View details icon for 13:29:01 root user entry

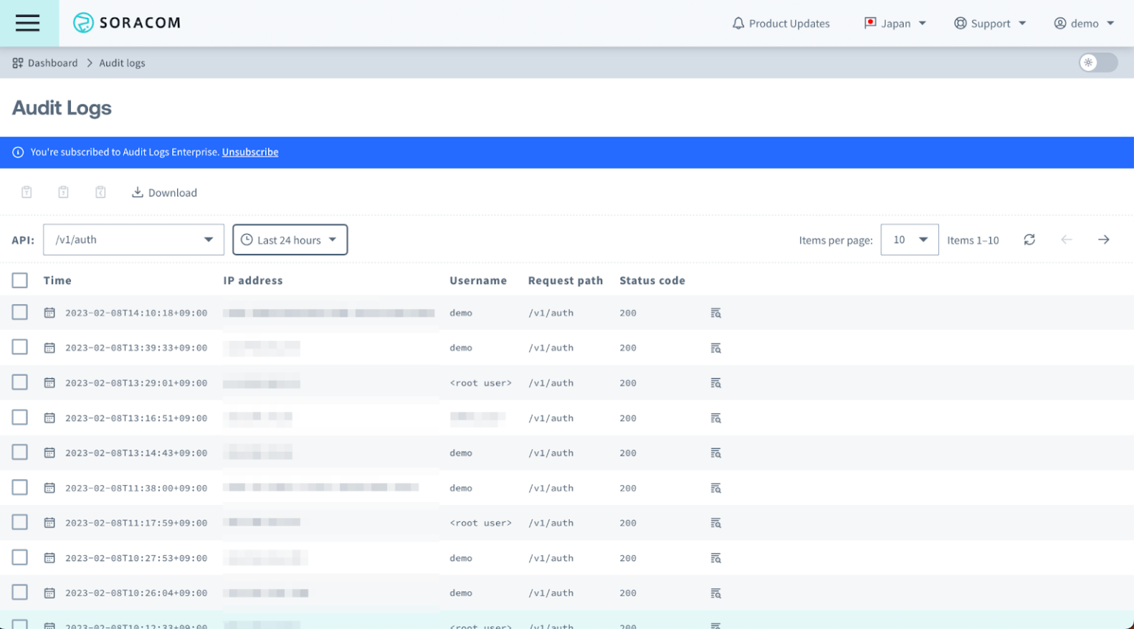pos(715,383)
